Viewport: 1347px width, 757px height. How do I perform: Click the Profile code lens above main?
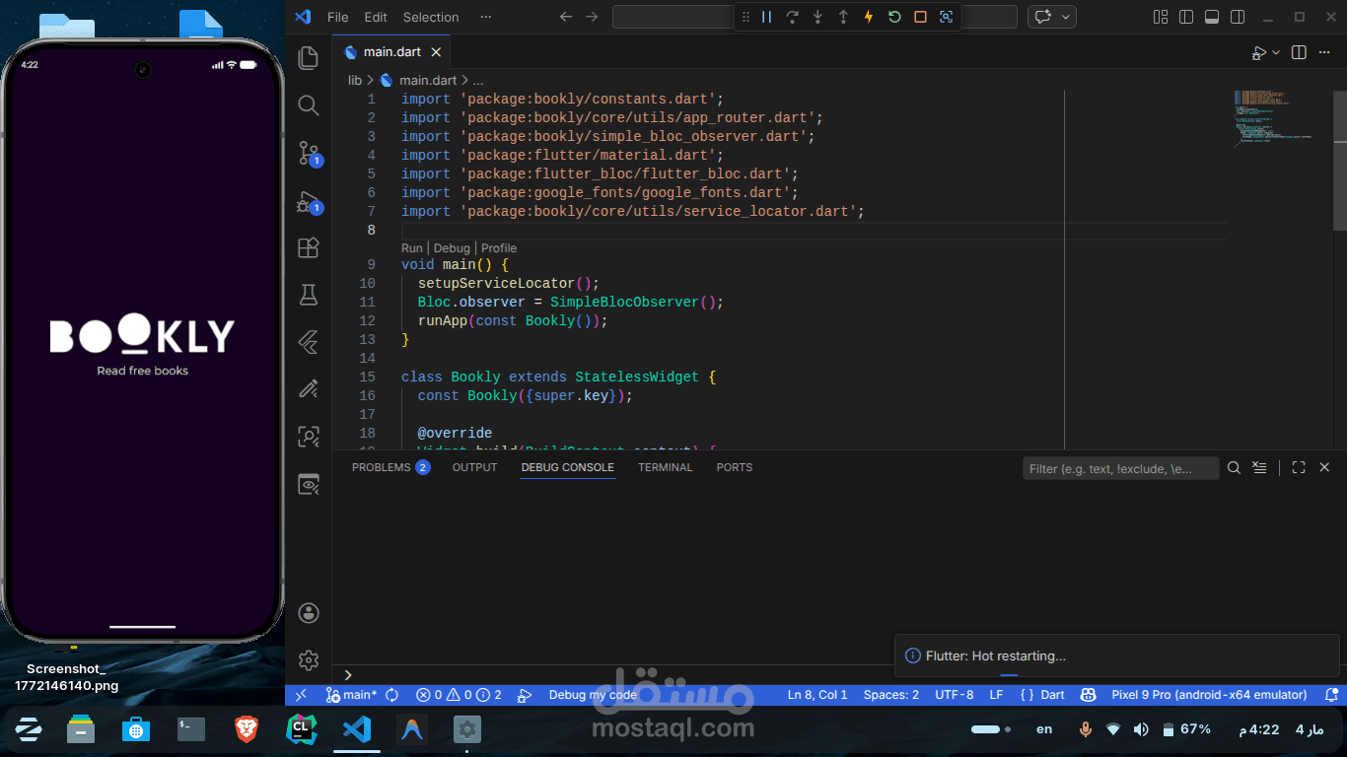click(x=499, y=248)
